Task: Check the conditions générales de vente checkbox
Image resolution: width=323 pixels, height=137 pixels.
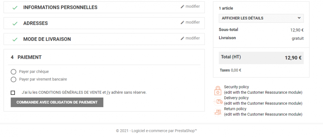Action: (13, 93)
